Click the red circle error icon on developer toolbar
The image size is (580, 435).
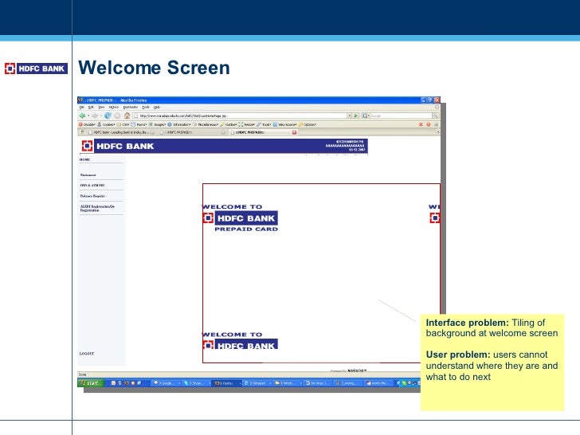click(429, 124)
